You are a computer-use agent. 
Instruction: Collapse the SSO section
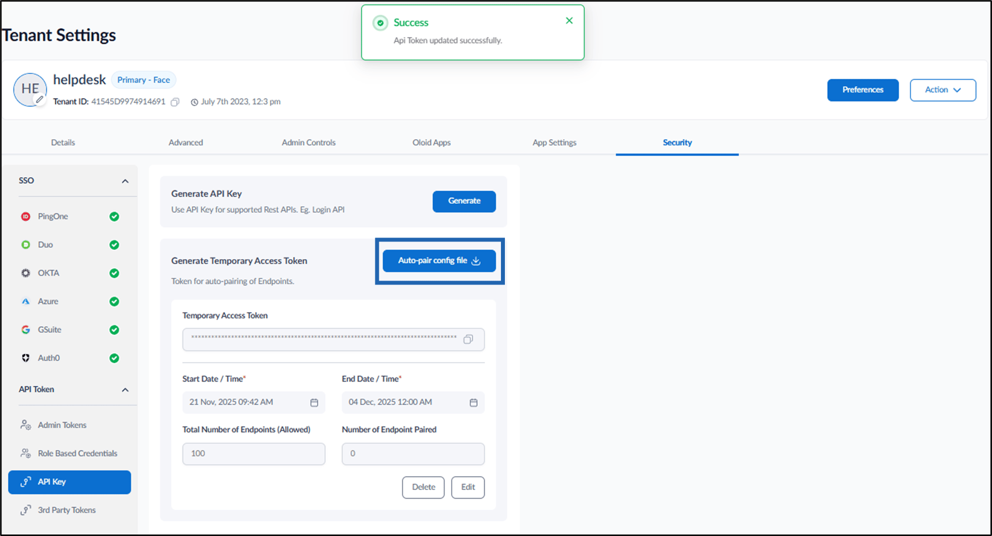click(125, 181)
